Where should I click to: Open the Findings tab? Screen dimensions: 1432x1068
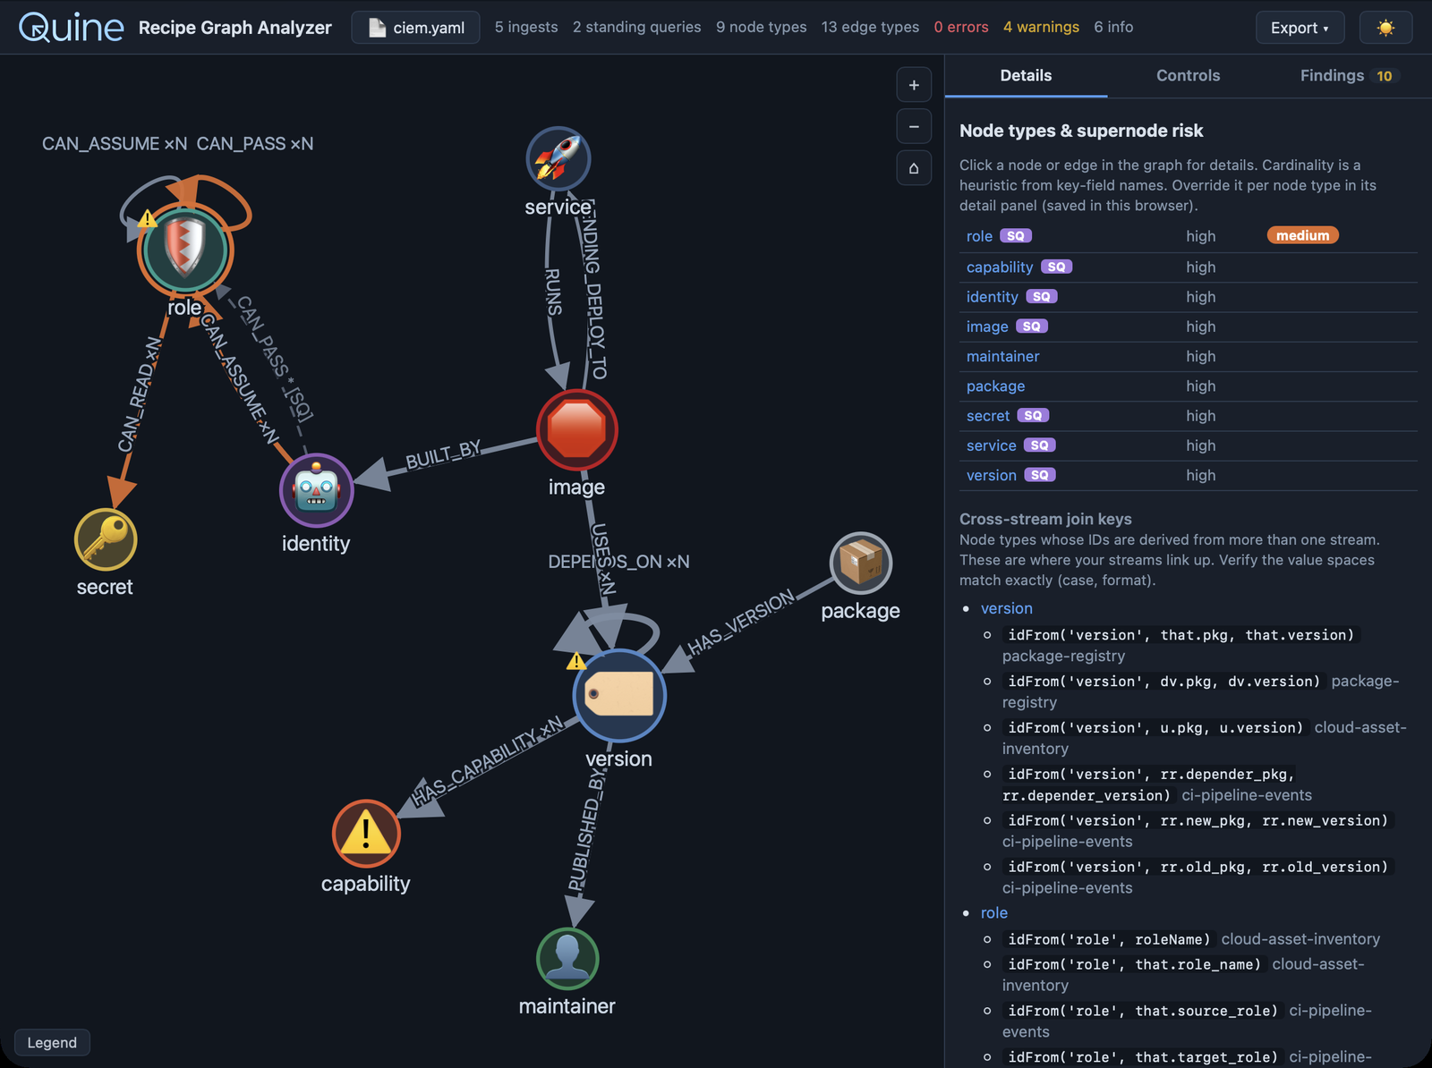[x=1350, y=76]
